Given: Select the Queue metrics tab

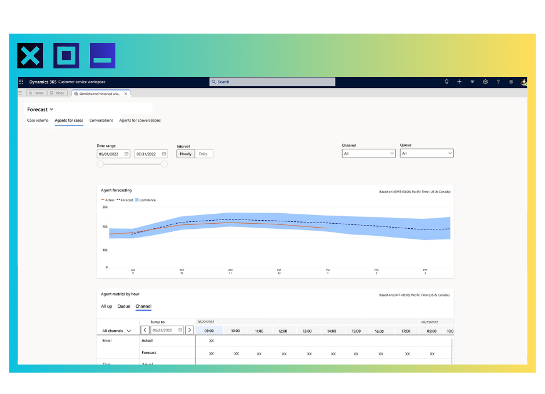Looking at the screenshot, I should click(123, 306).
